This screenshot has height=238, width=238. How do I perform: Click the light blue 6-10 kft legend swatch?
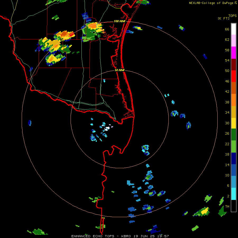pos(234,182)
